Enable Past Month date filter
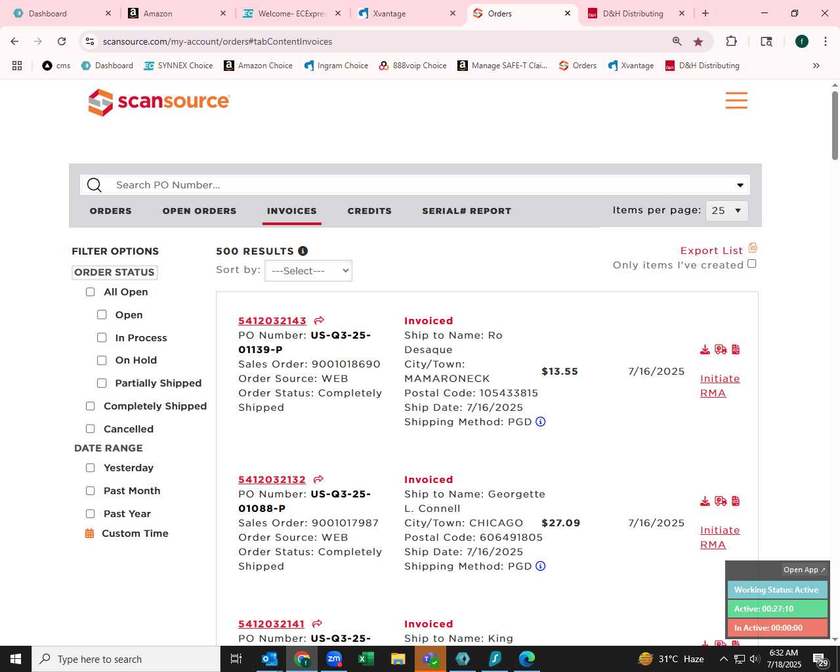Image resolution: width=840 pixels, height=672 pixels. (x=91, y=491)
